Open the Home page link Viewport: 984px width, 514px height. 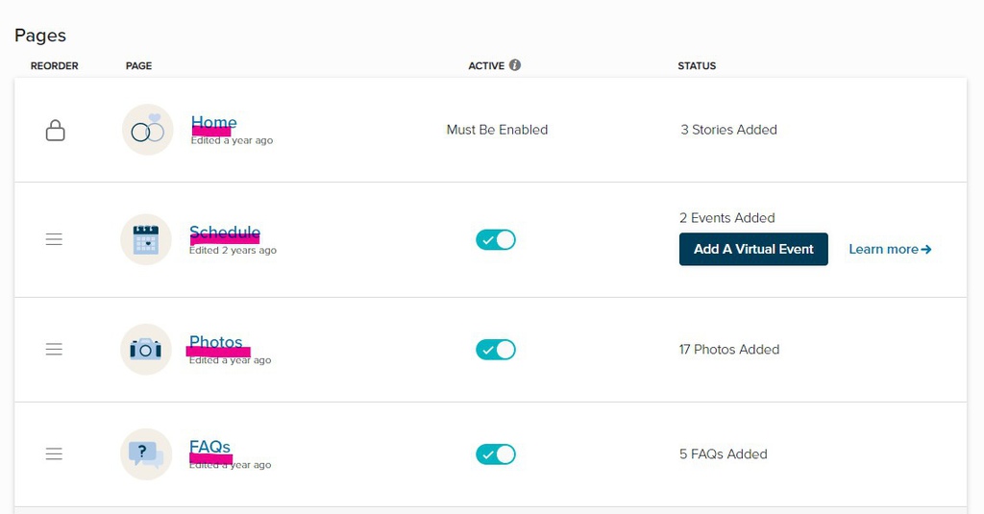tap(213, 123)
